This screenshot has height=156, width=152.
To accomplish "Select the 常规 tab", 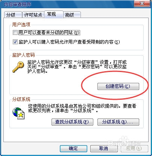I will pos(54,14).
